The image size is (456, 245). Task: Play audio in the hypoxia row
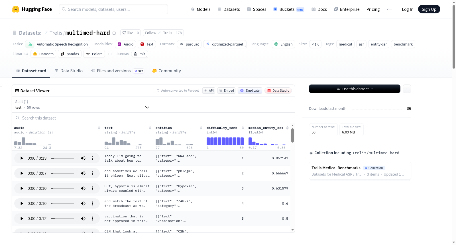click(x=22, y=188)
